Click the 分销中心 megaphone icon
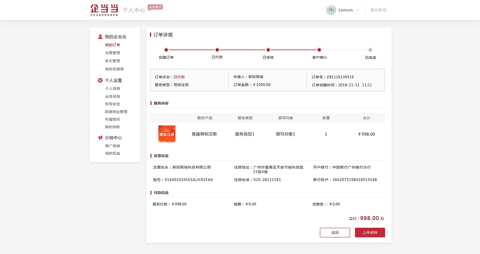The height and width of the screenshot is (254, 480). 100,138
